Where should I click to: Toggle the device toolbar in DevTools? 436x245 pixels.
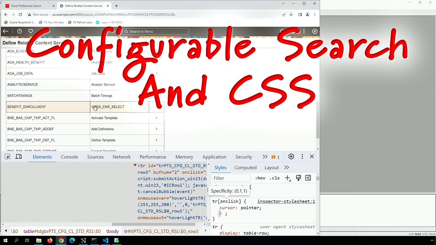(19, 157)
